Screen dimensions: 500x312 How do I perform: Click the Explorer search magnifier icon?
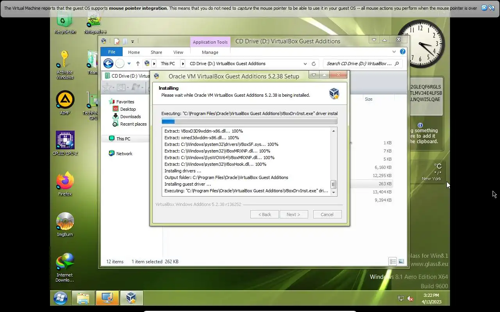[397, 64]
